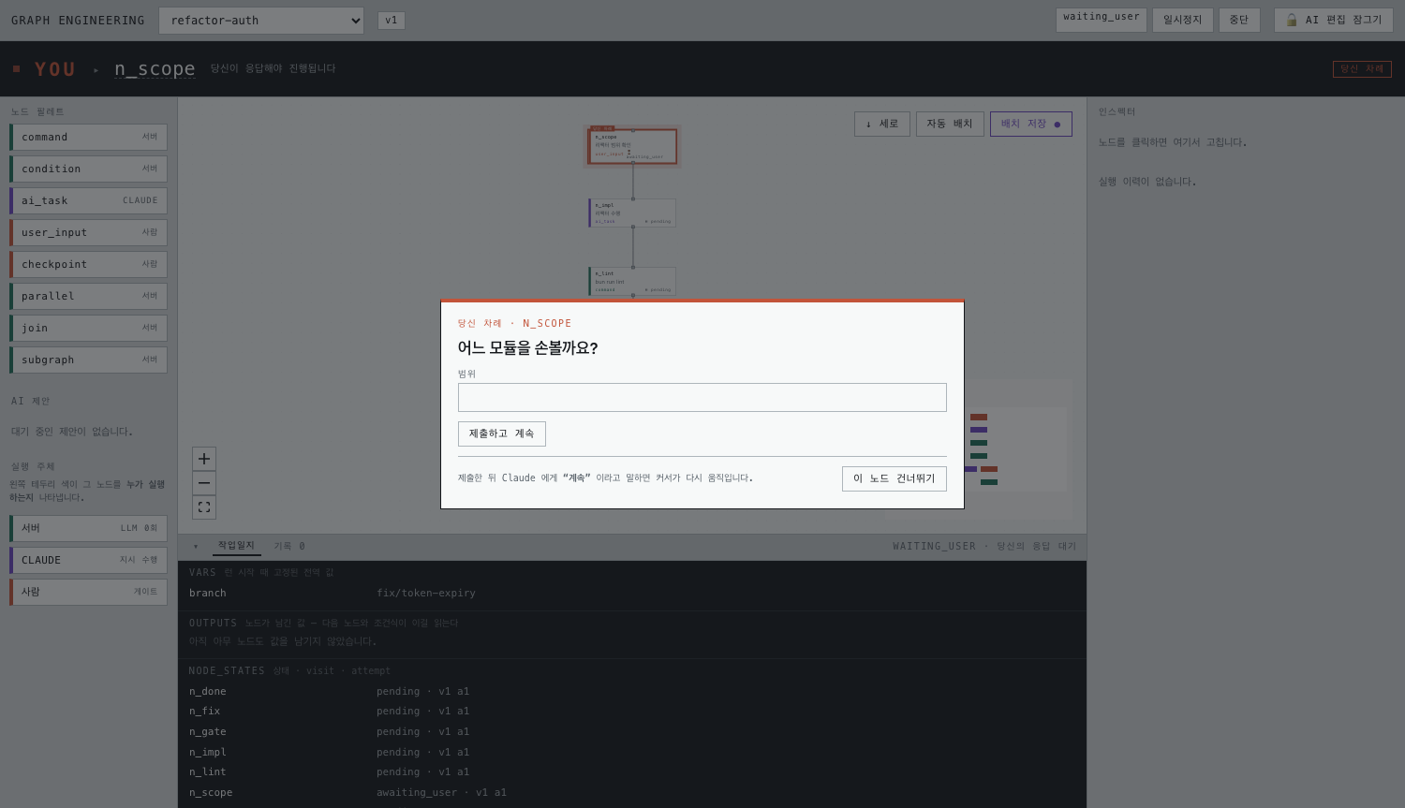Toggle AI 편집 잠그기 lock
The image size is (1405, 808).
pos(1334,20)
